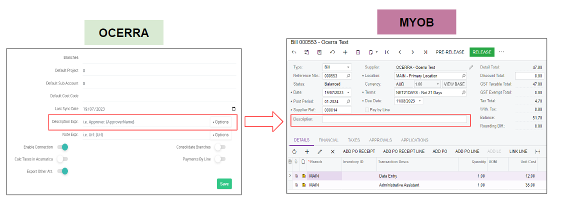574x211 pixels.
Task: Toggle Calc Taxes in Acumatica switch
Action: tap(62, 159)
